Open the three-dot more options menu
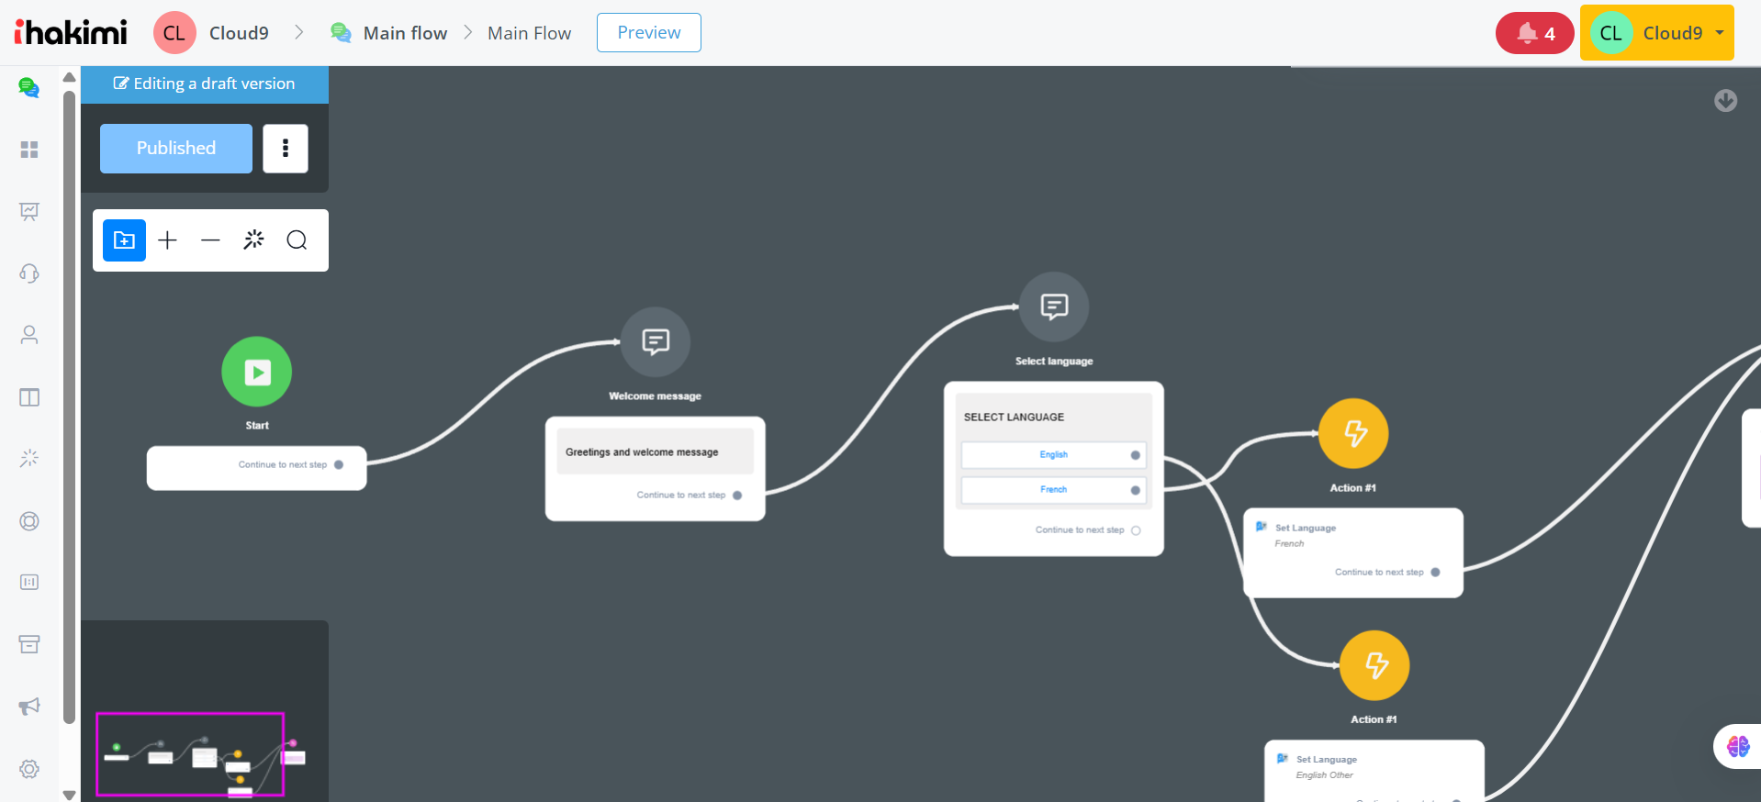 pyautogui.click(x=286, y=149)
